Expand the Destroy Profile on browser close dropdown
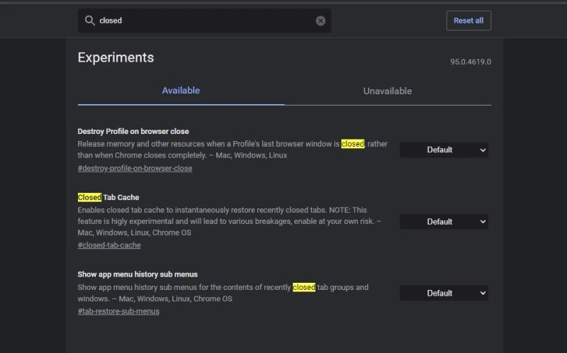Viewport: 567px width, 353px height. [x=444, y=150]
